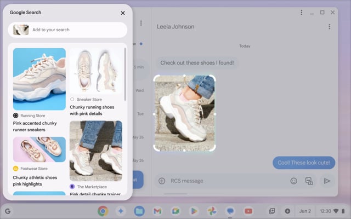This screenshot has height=219, width=351.
Task: Click the tray circle plus icon
Action: coord(287,211)
